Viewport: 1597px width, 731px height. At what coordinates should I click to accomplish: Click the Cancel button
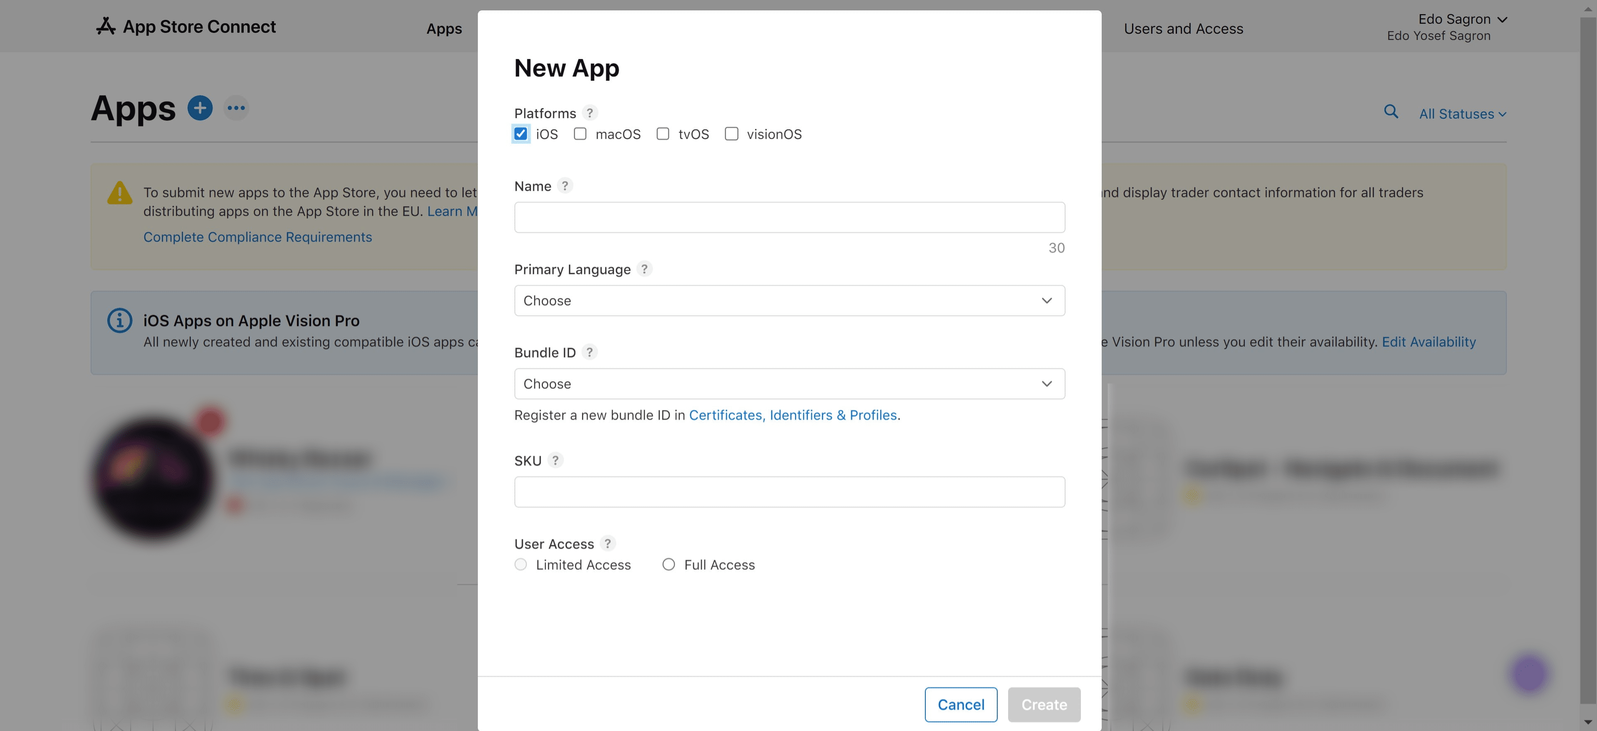[x=960, y=704]
